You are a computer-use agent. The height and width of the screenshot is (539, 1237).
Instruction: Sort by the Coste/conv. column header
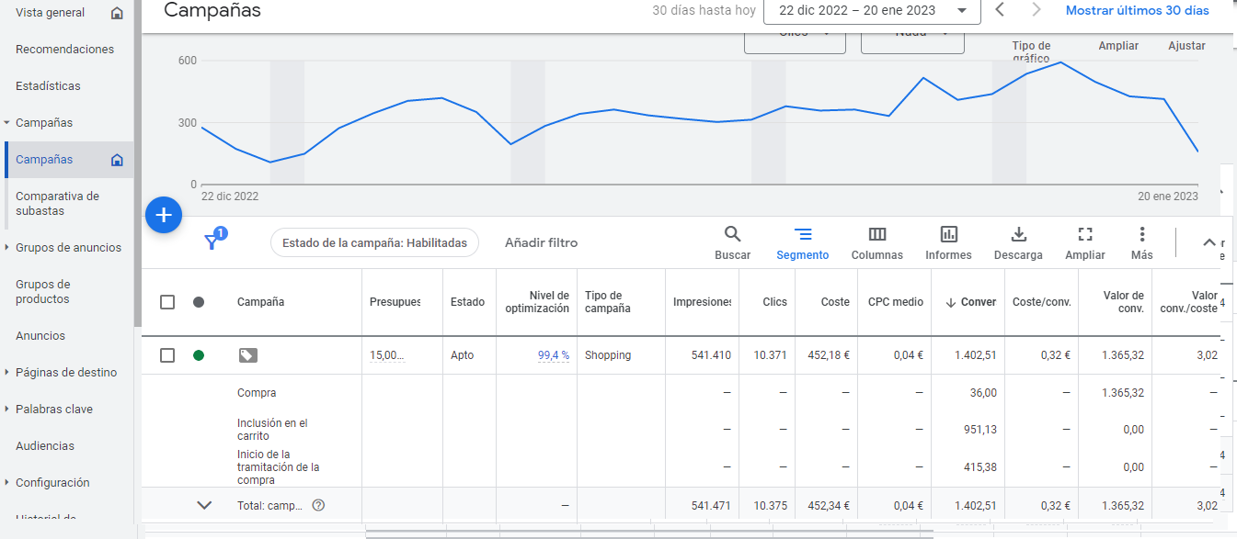click(x=1041, y=302)
